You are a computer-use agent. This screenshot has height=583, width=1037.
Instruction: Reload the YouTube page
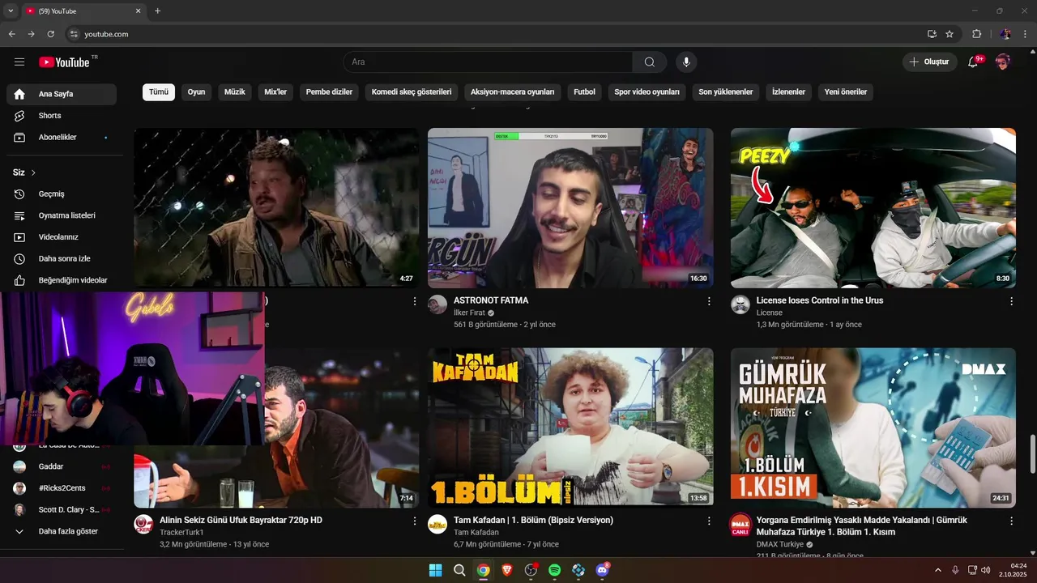(x=51, y=34)
